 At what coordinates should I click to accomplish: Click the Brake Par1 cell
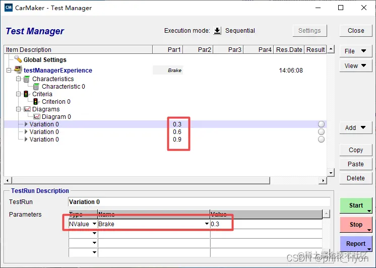(x=168, y=70)
